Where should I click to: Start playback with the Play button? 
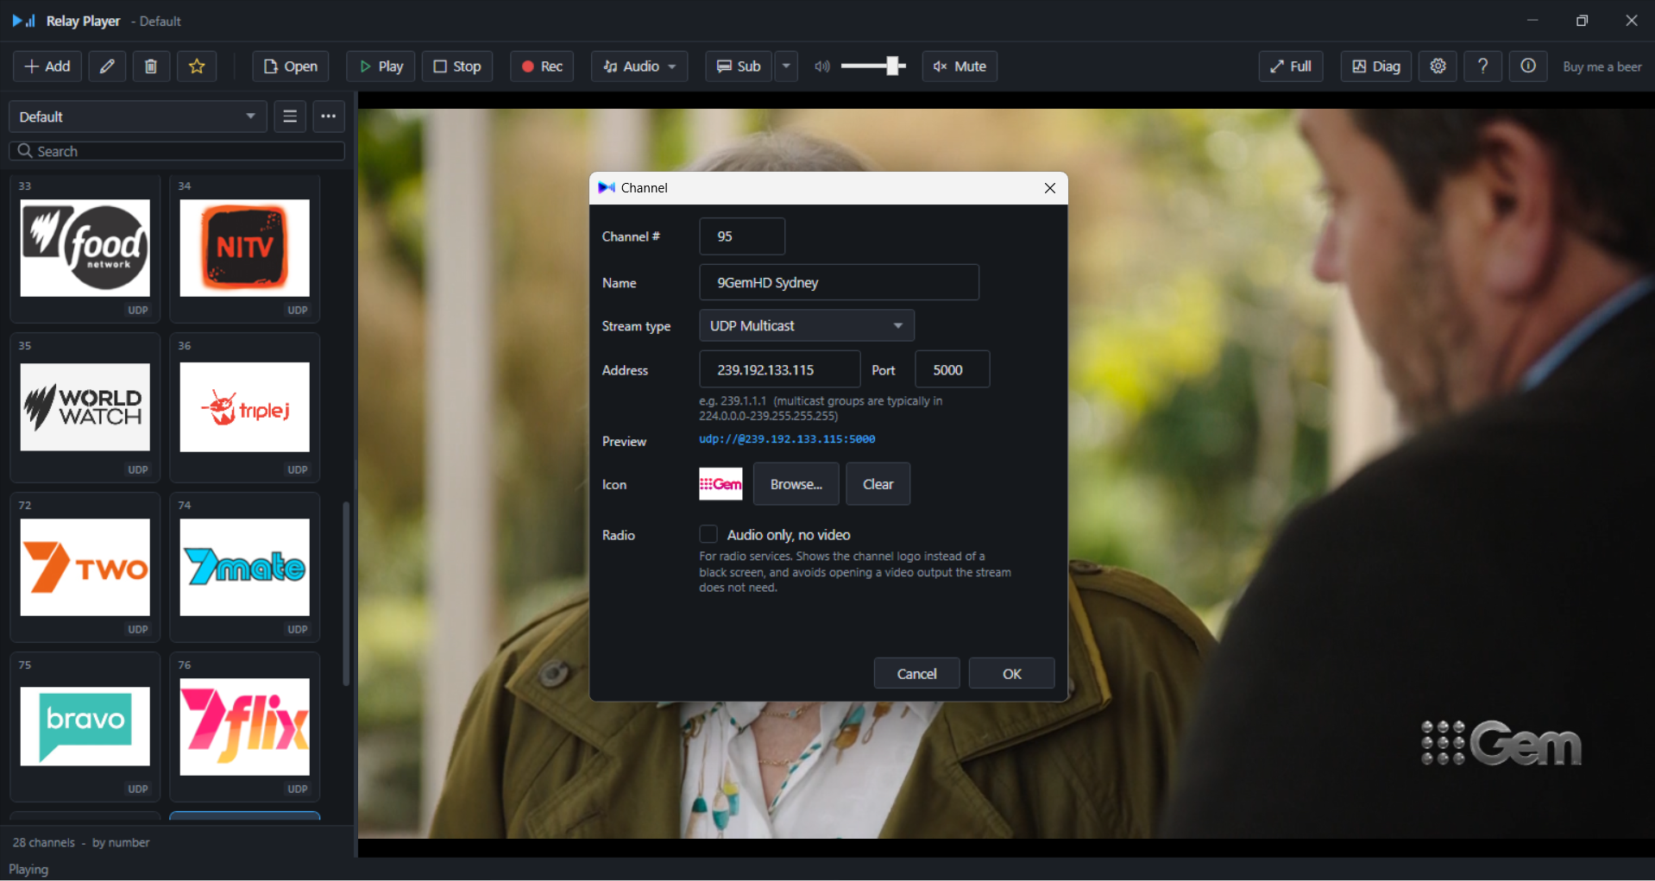click(381, 66)
